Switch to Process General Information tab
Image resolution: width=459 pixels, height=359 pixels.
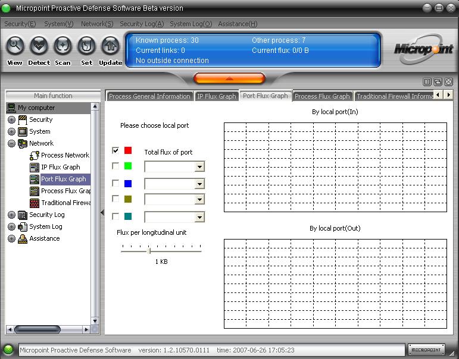click(149, 96)
